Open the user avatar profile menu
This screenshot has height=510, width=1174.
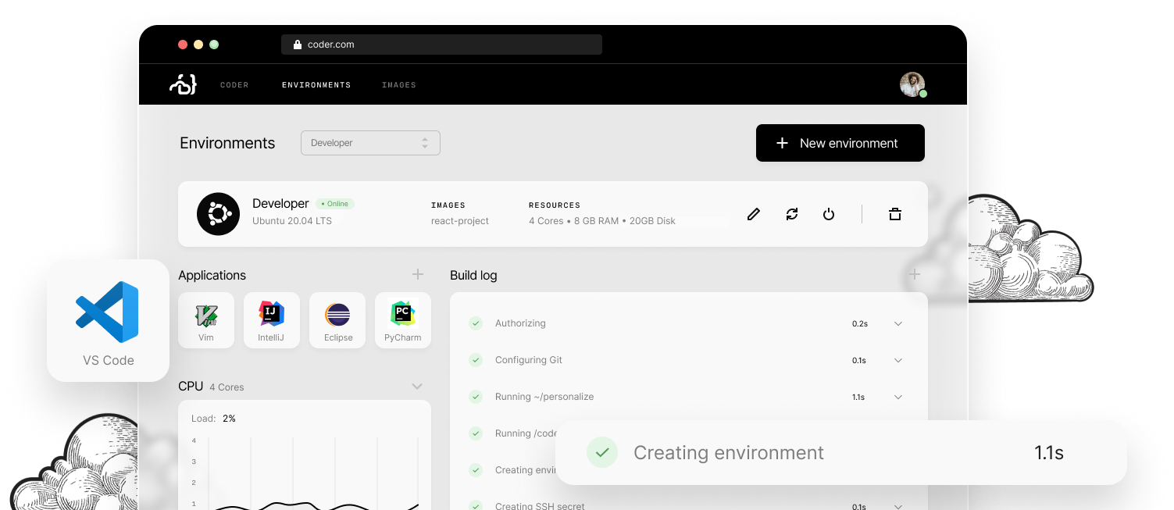coord(912,84)
